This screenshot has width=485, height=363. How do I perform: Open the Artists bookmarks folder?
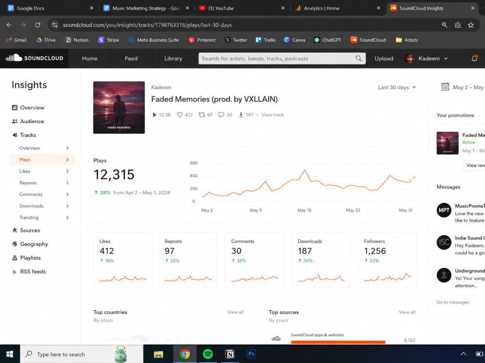(x=407, y=40)
